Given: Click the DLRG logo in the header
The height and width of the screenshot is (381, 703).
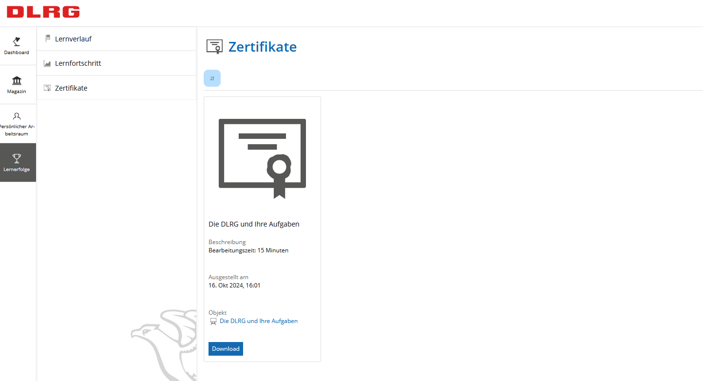Looking at the screenshot, I should 43,12.
